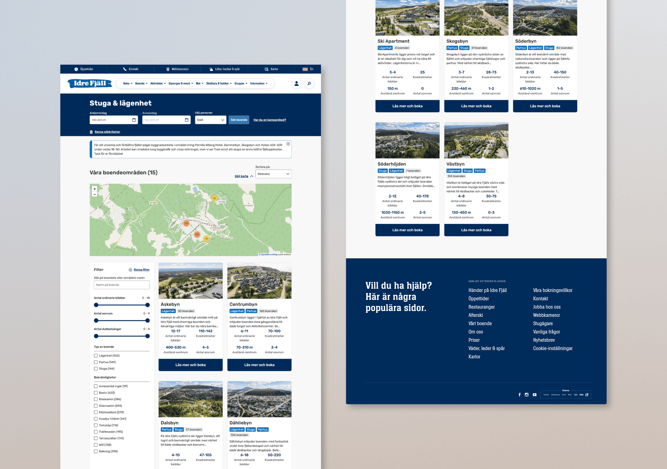Open the Instagram icon in footer
Viewport: 667px width, 469px height.
click(527, 395)
